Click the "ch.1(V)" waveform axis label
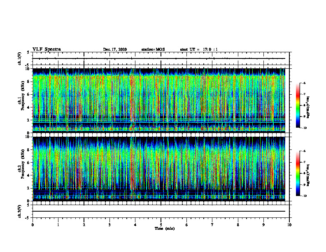 [19, 58]
